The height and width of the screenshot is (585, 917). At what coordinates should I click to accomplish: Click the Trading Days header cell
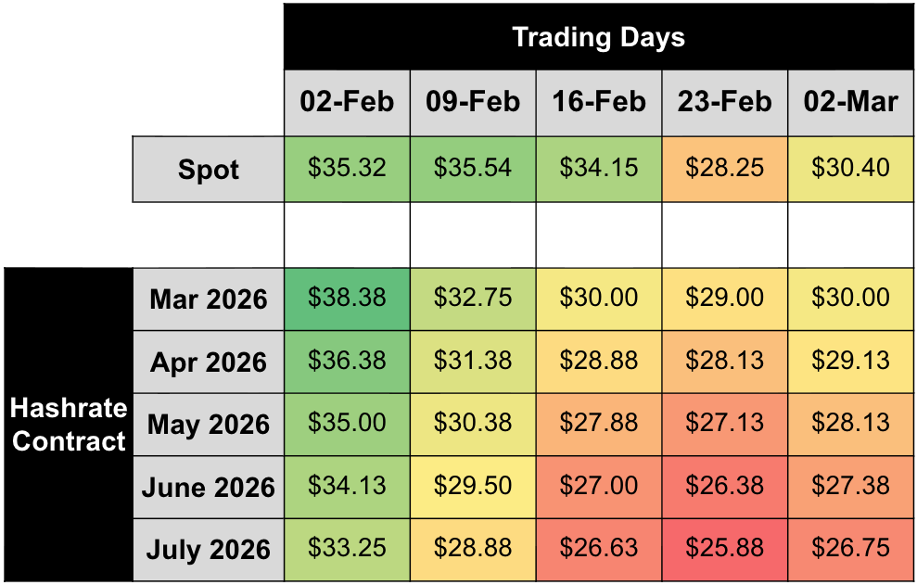click(599, 37)
